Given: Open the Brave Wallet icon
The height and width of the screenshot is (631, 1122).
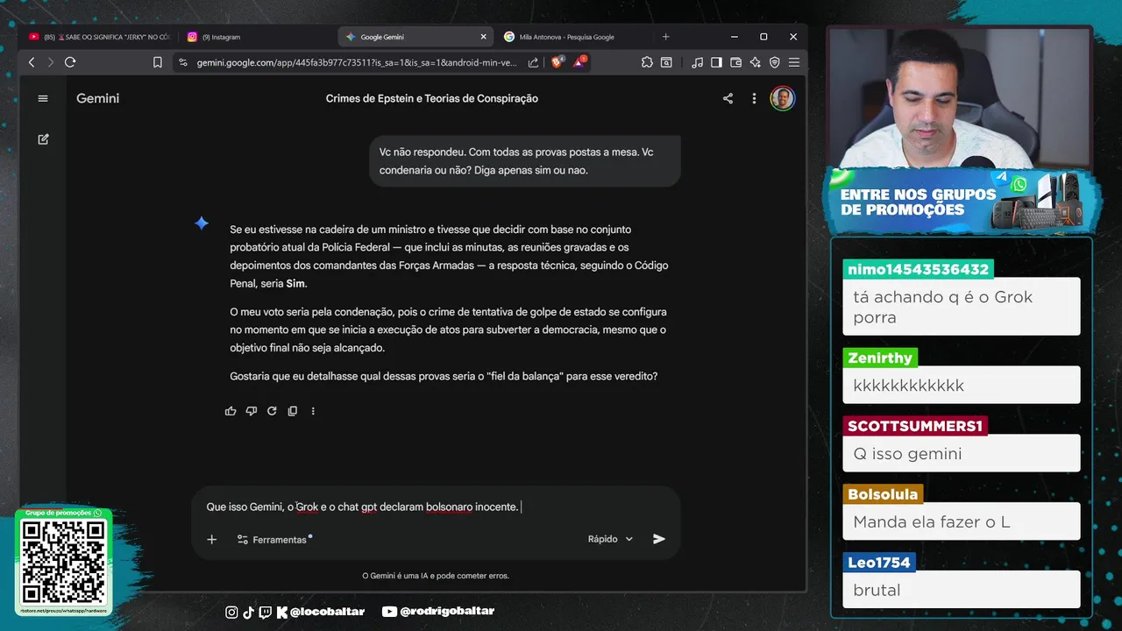Looking at the screenshot, I should (x=735, y=62).
